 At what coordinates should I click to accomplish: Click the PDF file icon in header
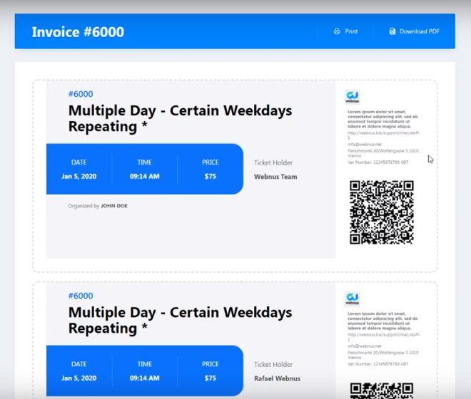pos(392,31)
